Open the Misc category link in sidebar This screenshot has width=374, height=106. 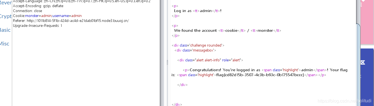pyautogui.click(x=5, y=44)
